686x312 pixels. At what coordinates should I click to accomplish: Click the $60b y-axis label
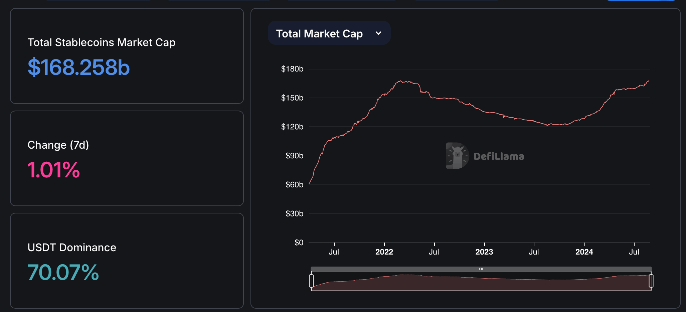pyautogui.click(x=294, y=184)
